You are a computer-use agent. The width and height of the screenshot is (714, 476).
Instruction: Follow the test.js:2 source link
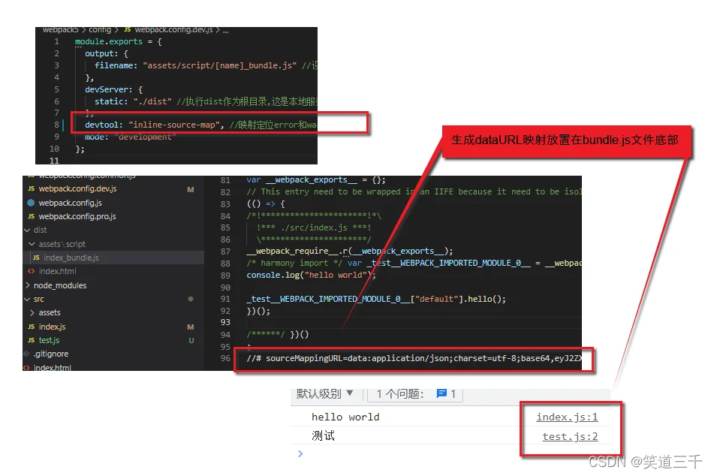click(570, 436)
